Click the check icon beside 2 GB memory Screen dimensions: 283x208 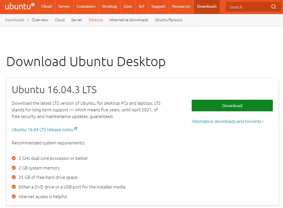pyautogui.click(x=14, y=168)
